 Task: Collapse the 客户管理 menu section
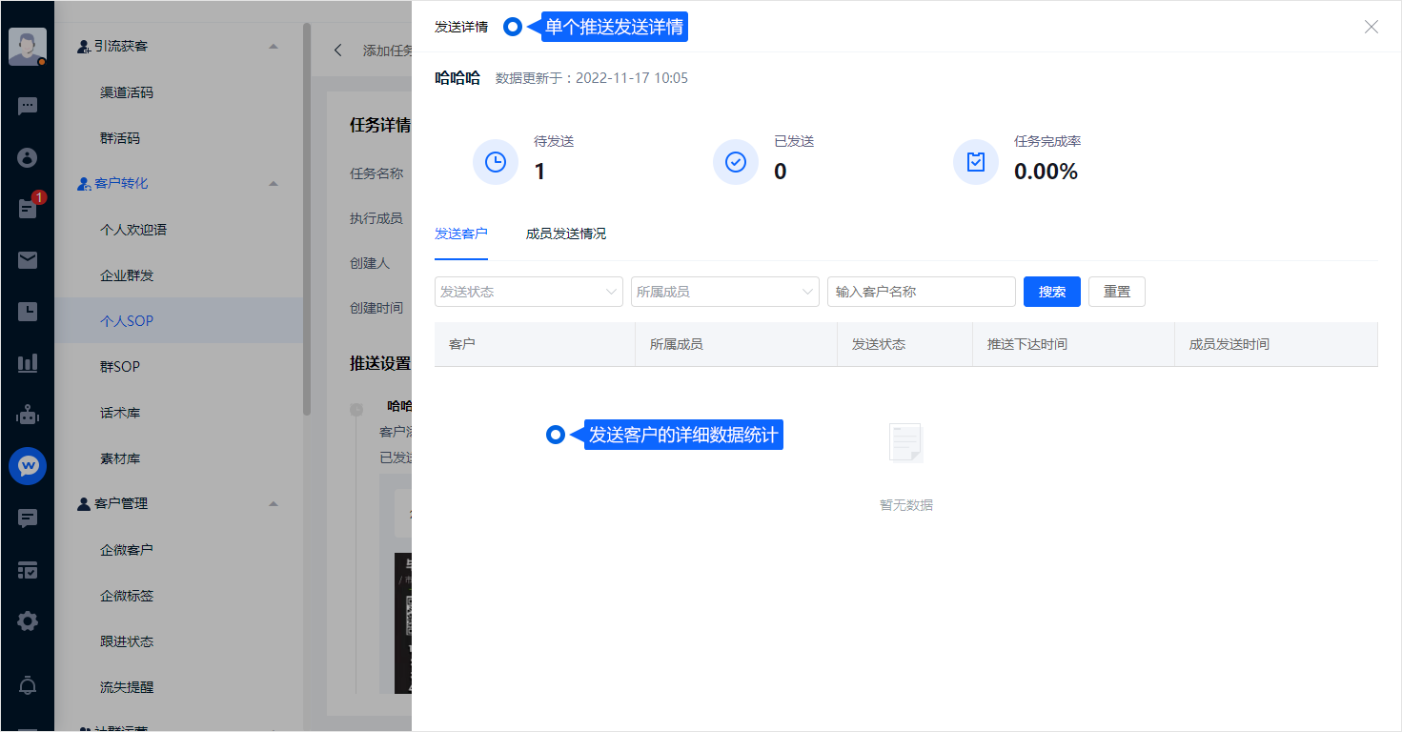(x=274, y=503)
